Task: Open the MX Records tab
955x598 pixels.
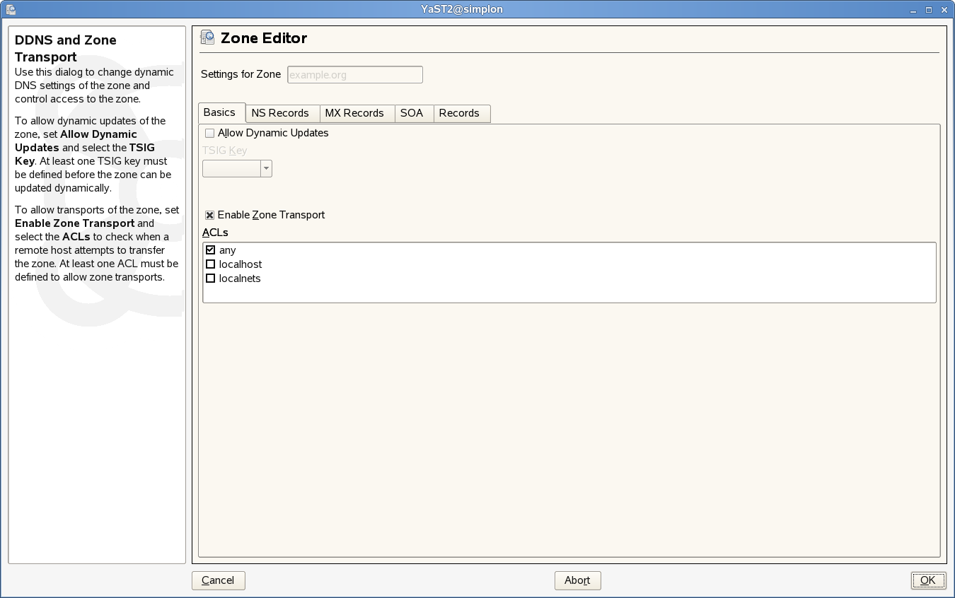Action: [354, 113]
